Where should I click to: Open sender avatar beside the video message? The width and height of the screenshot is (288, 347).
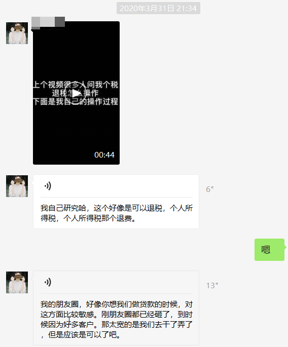tap(17, 33)
